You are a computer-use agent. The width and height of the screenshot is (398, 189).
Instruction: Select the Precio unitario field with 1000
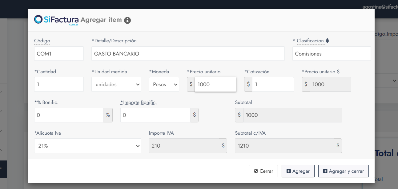click(215, 84)
